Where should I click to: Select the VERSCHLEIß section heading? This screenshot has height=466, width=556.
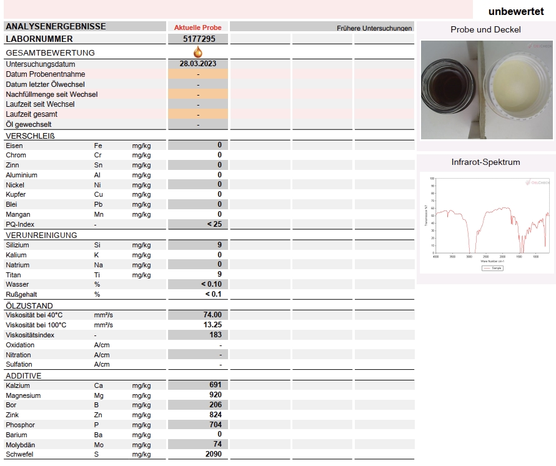(31, 136)
